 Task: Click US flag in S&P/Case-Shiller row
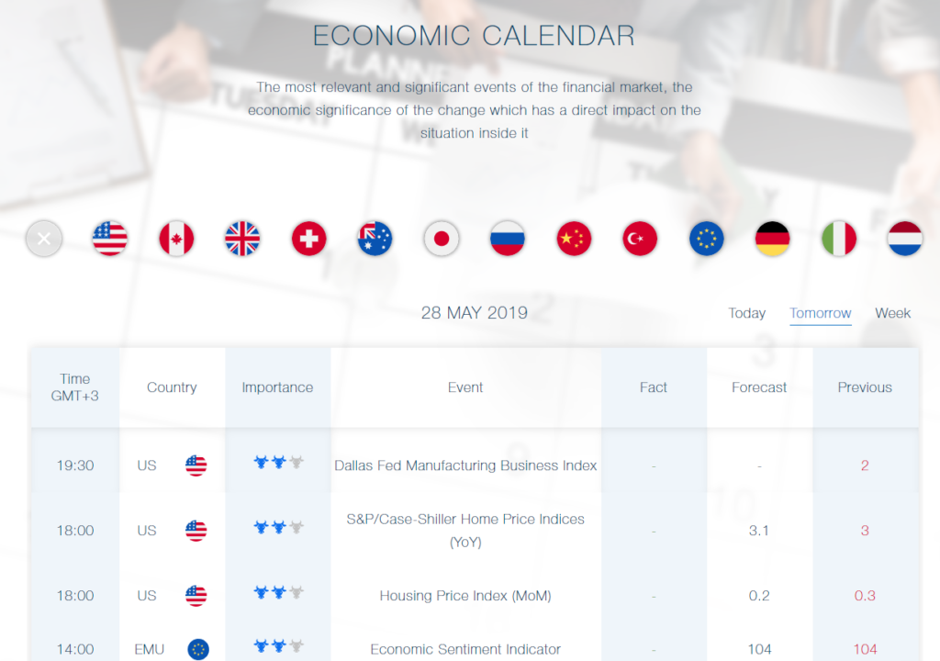[196, 531]
